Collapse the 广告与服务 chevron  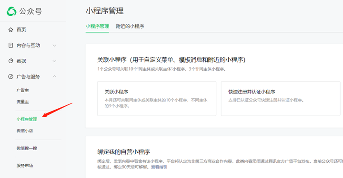[54, 76]
